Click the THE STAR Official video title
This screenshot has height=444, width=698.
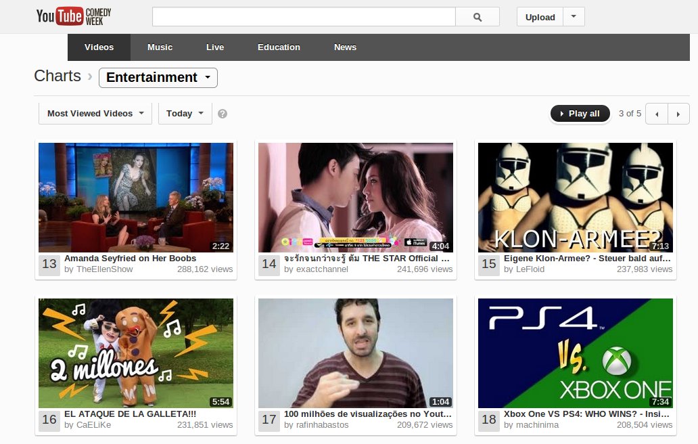[x=367, y=259]
